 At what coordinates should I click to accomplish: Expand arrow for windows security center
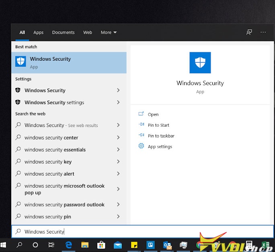click(118, 137)
